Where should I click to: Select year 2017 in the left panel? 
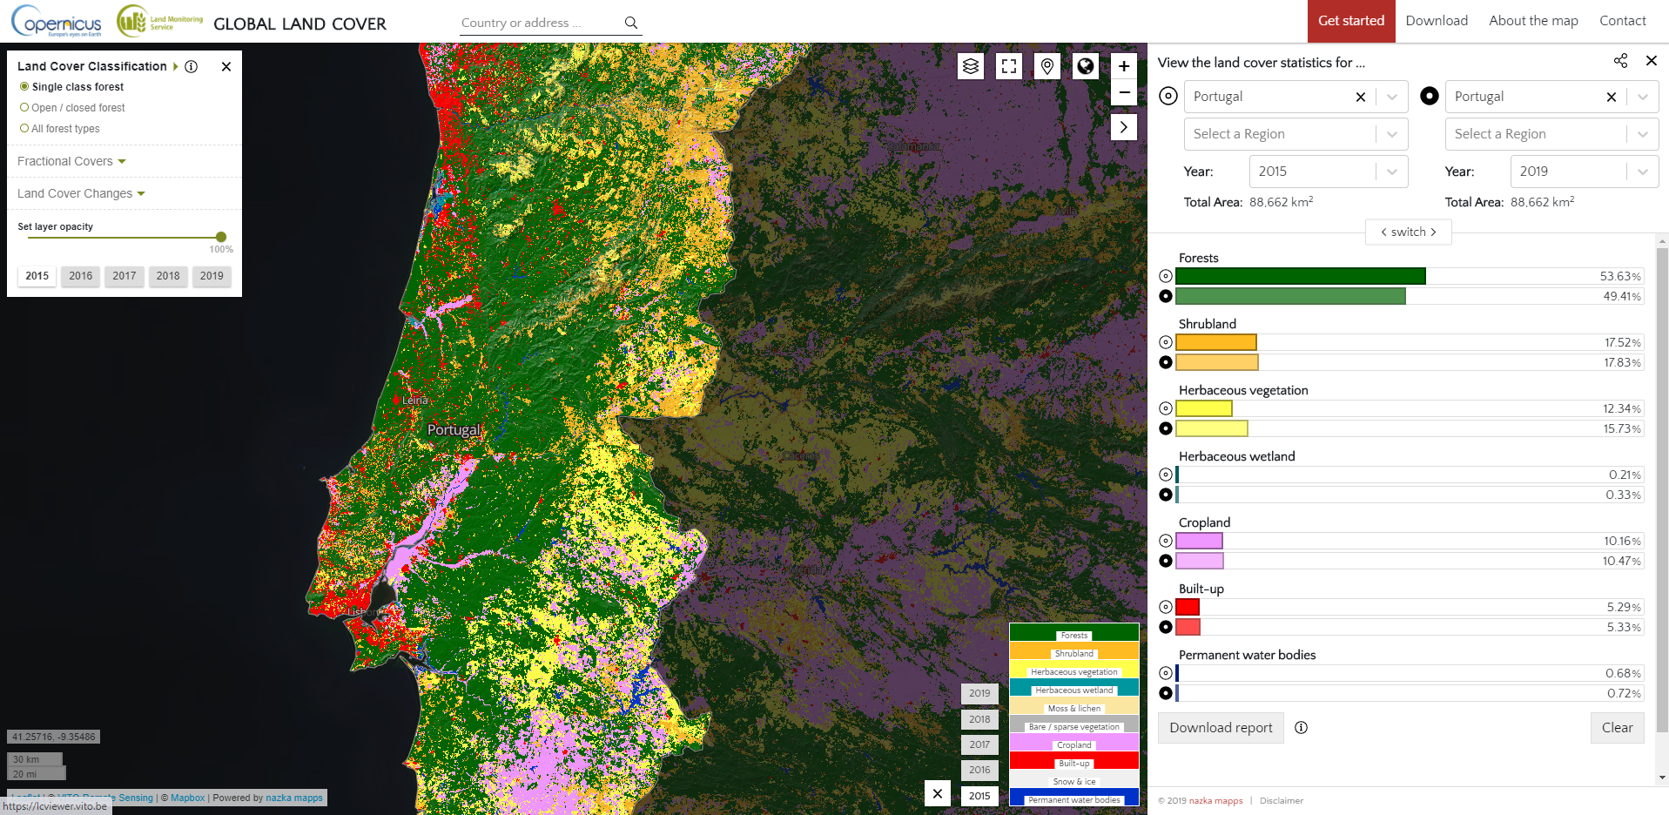click(124, 276)
